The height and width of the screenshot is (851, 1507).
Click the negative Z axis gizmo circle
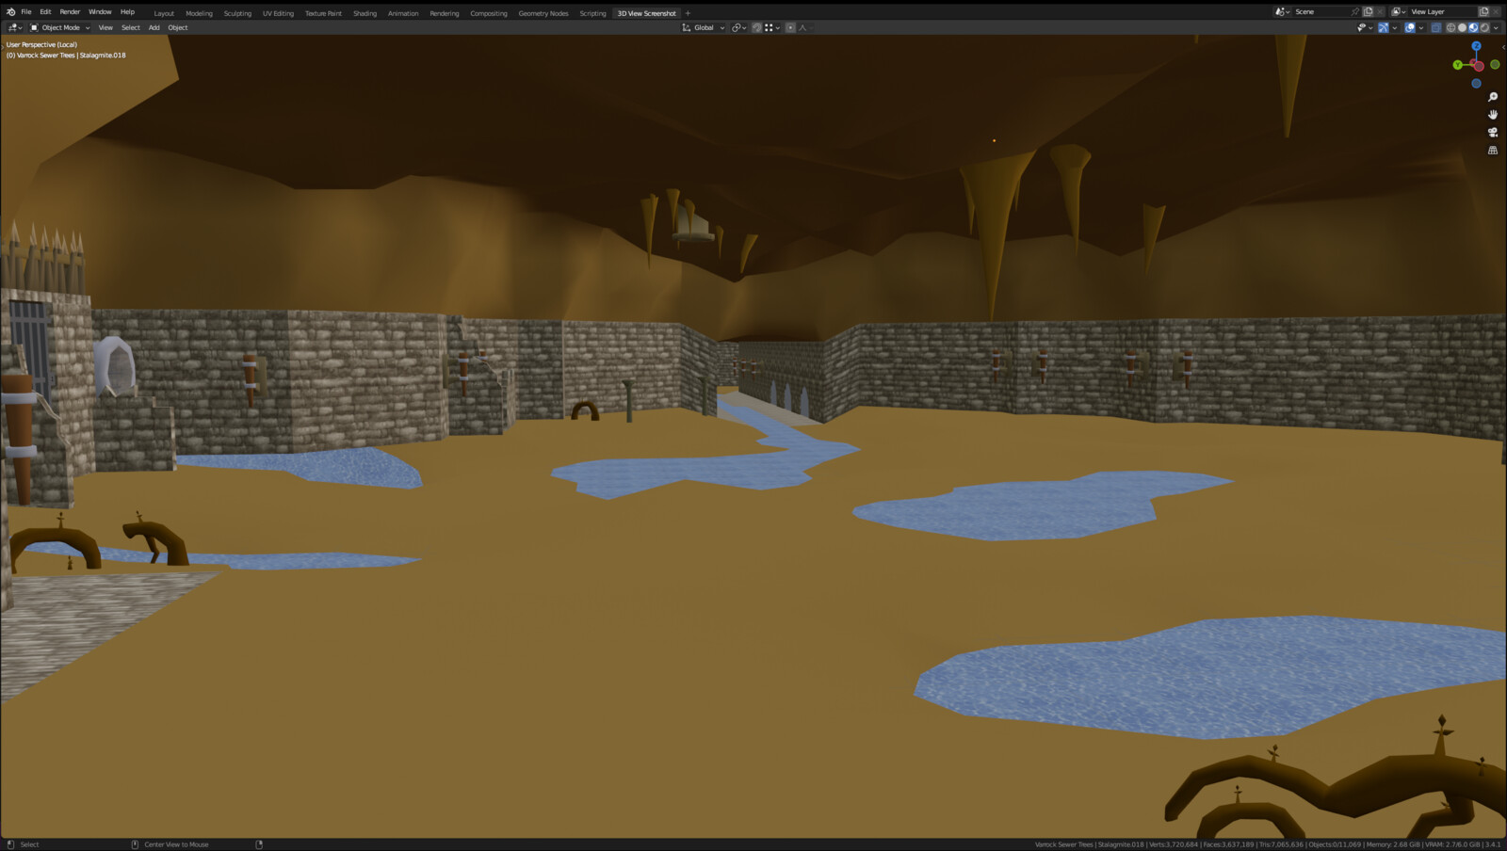click(x=1476, y=84)
